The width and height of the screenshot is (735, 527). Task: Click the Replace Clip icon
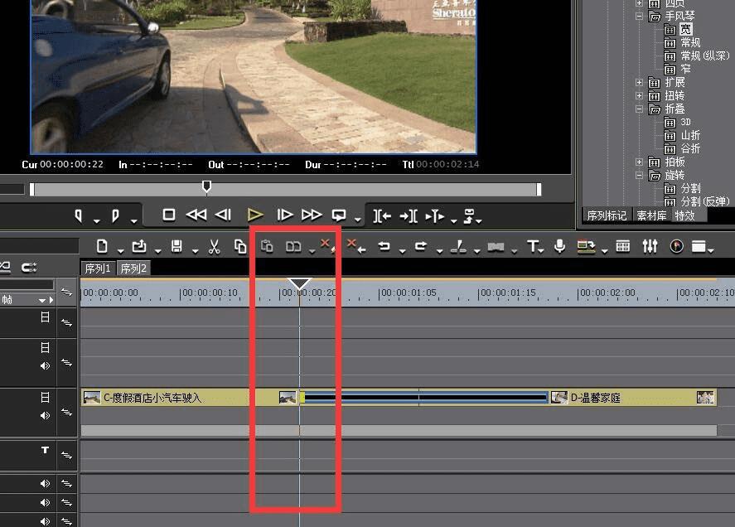click(293, 247)
